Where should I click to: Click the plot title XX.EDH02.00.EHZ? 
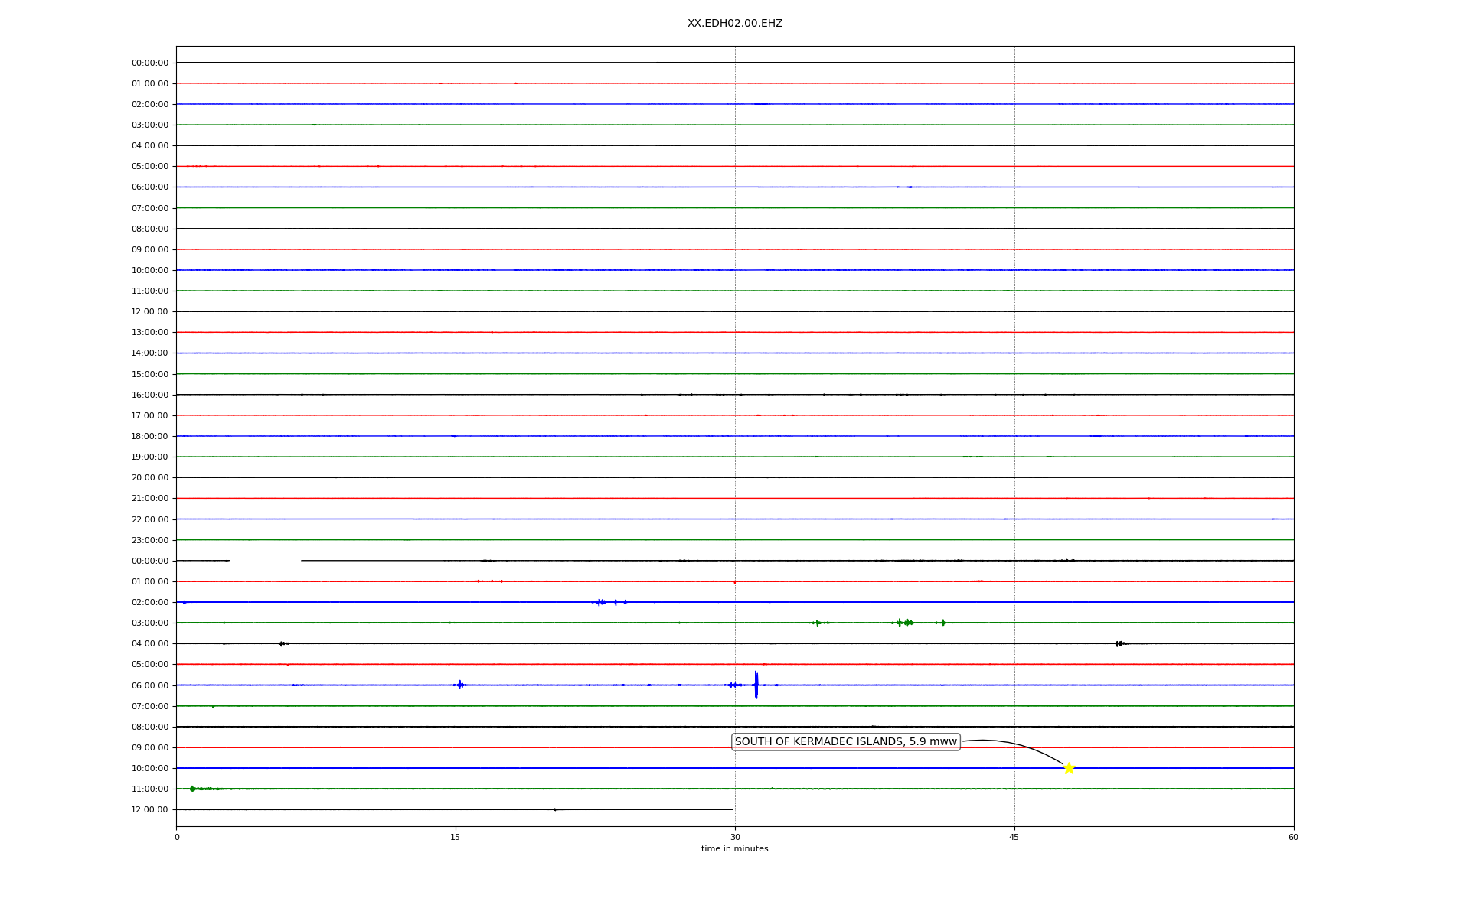click(x=734, y=24)
